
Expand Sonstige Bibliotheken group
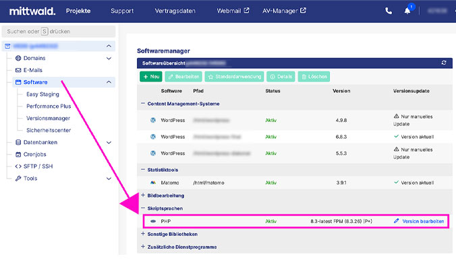143,234
